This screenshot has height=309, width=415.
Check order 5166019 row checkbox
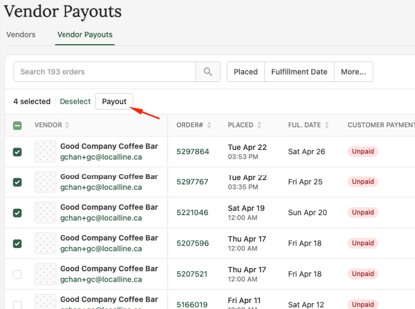[17, 305]
